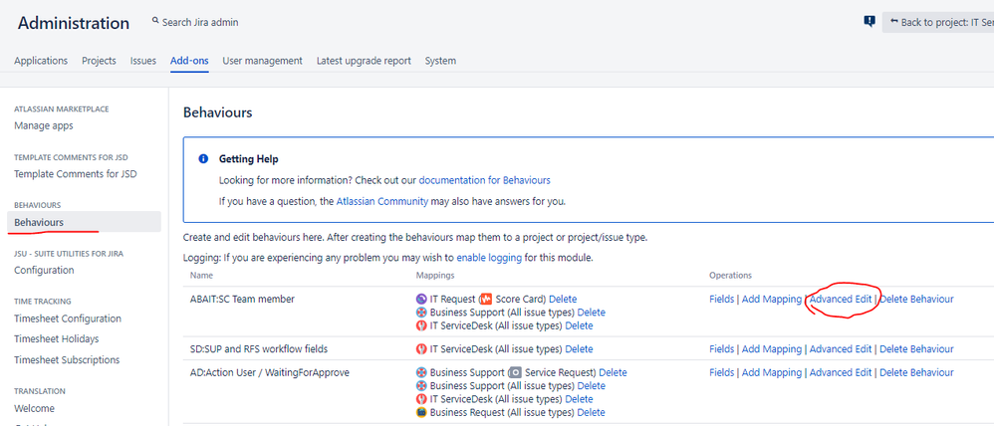The image size is (994, 426).
Task: Select Timesheet Configuration in the sidebar
Action: click(68, 319)
